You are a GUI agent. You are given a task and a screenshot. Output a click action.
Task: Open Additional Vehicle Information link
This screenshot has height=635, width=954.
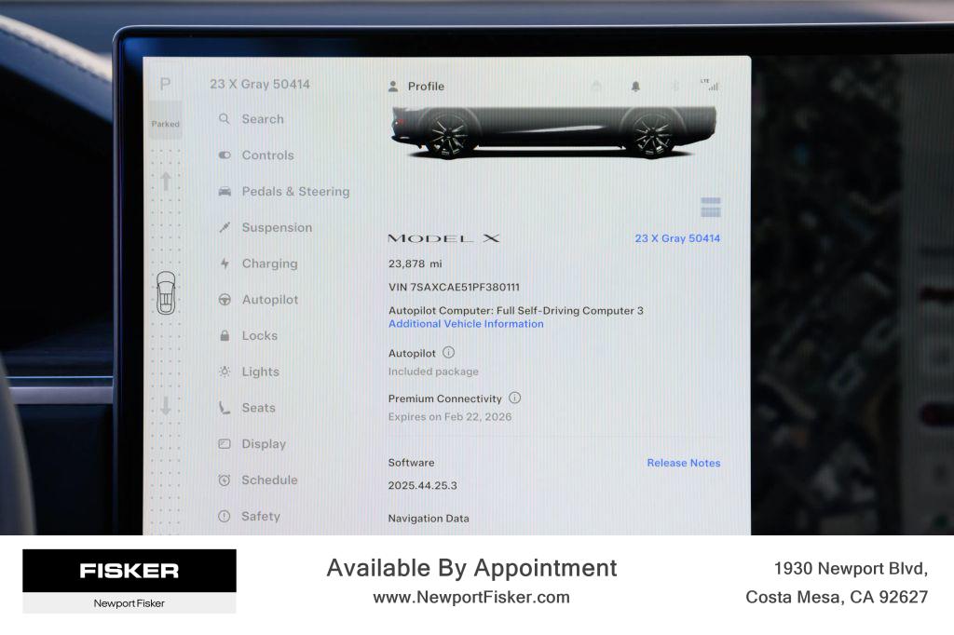[466, 324]
